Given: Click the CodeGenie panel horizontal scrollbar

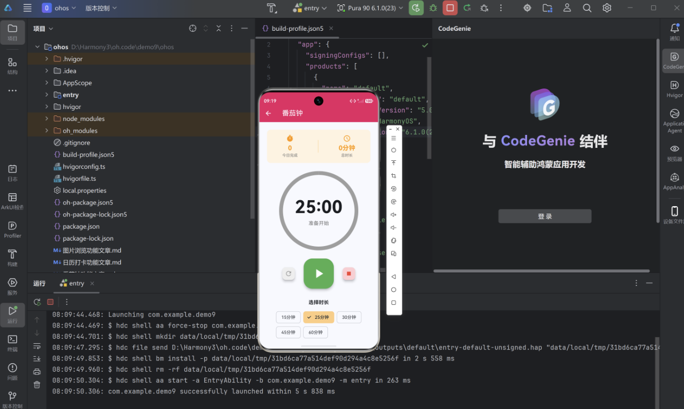Looking at the screenshot, I should 541,271.
